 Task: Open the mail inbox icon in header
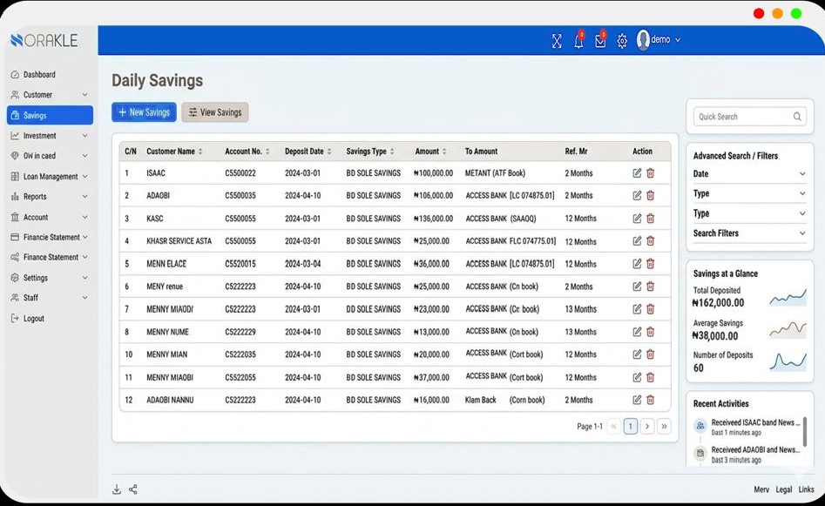(600, 41)
